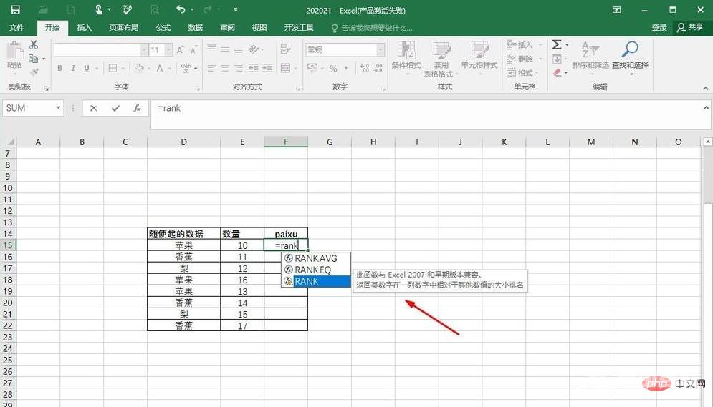
Task: Click the 共享 share button
Action: click(690, 27)
